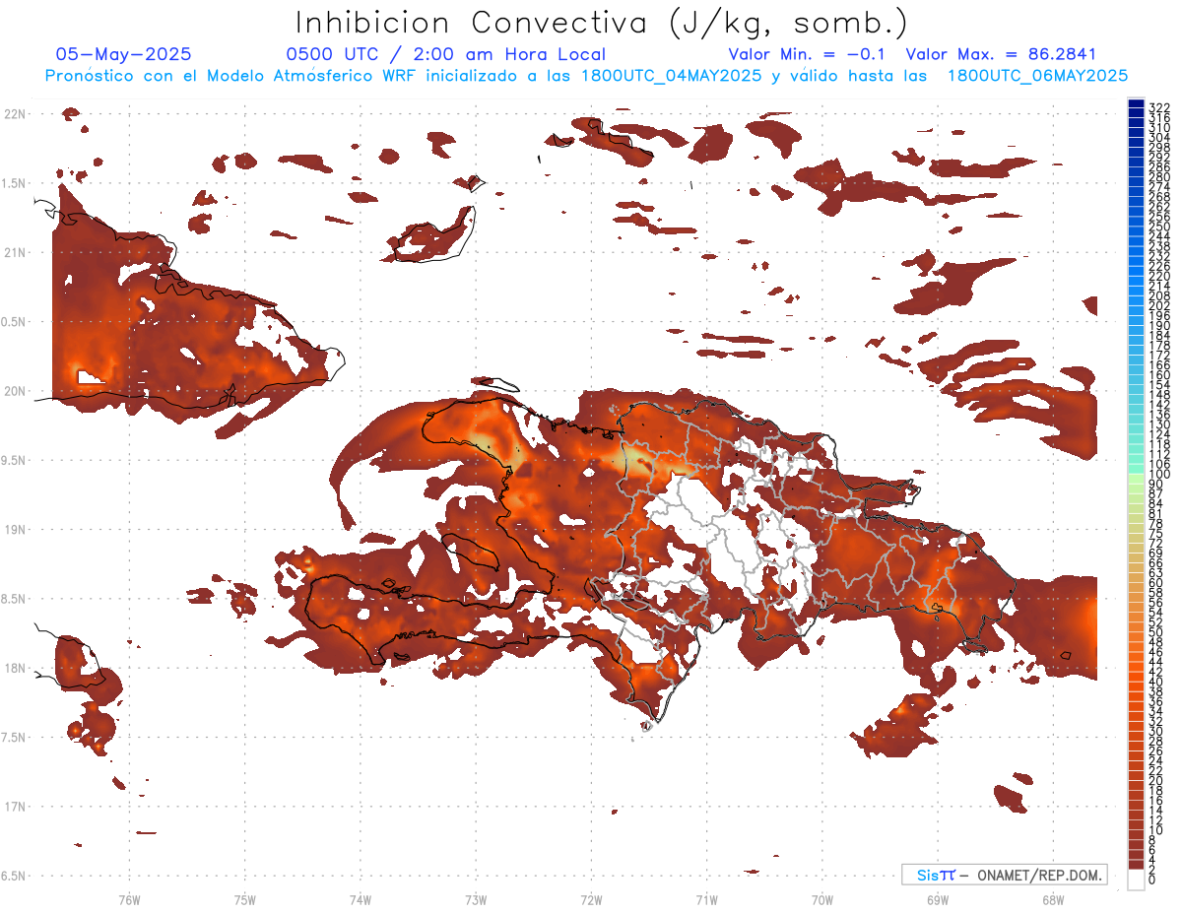Click the "Valor Min. = -0.1" label
The width and height of the screenshot is (1182, 913).
pyautogui.click(x=809, y=54)
